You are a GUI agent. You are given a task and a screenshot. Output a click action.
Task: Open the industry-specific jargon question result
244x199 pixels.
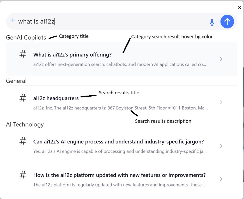(x=118, y=142)
